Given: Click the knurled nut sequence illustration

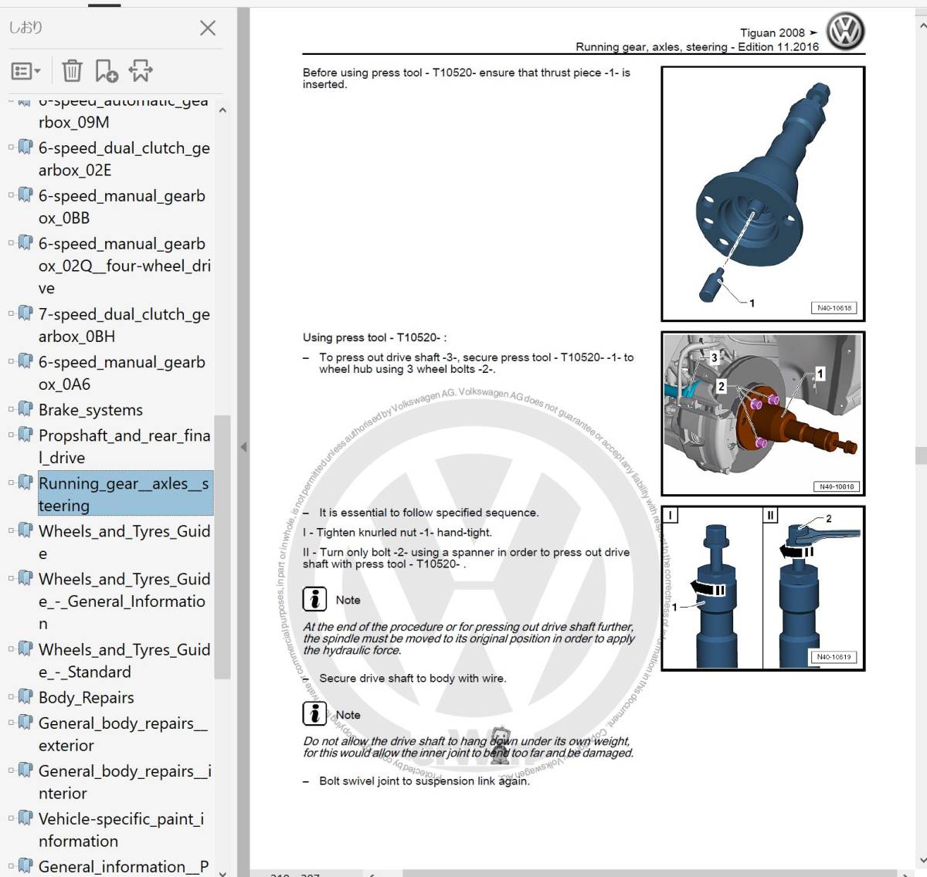Looking at the screenshot, I should click(x=763, y=588).
